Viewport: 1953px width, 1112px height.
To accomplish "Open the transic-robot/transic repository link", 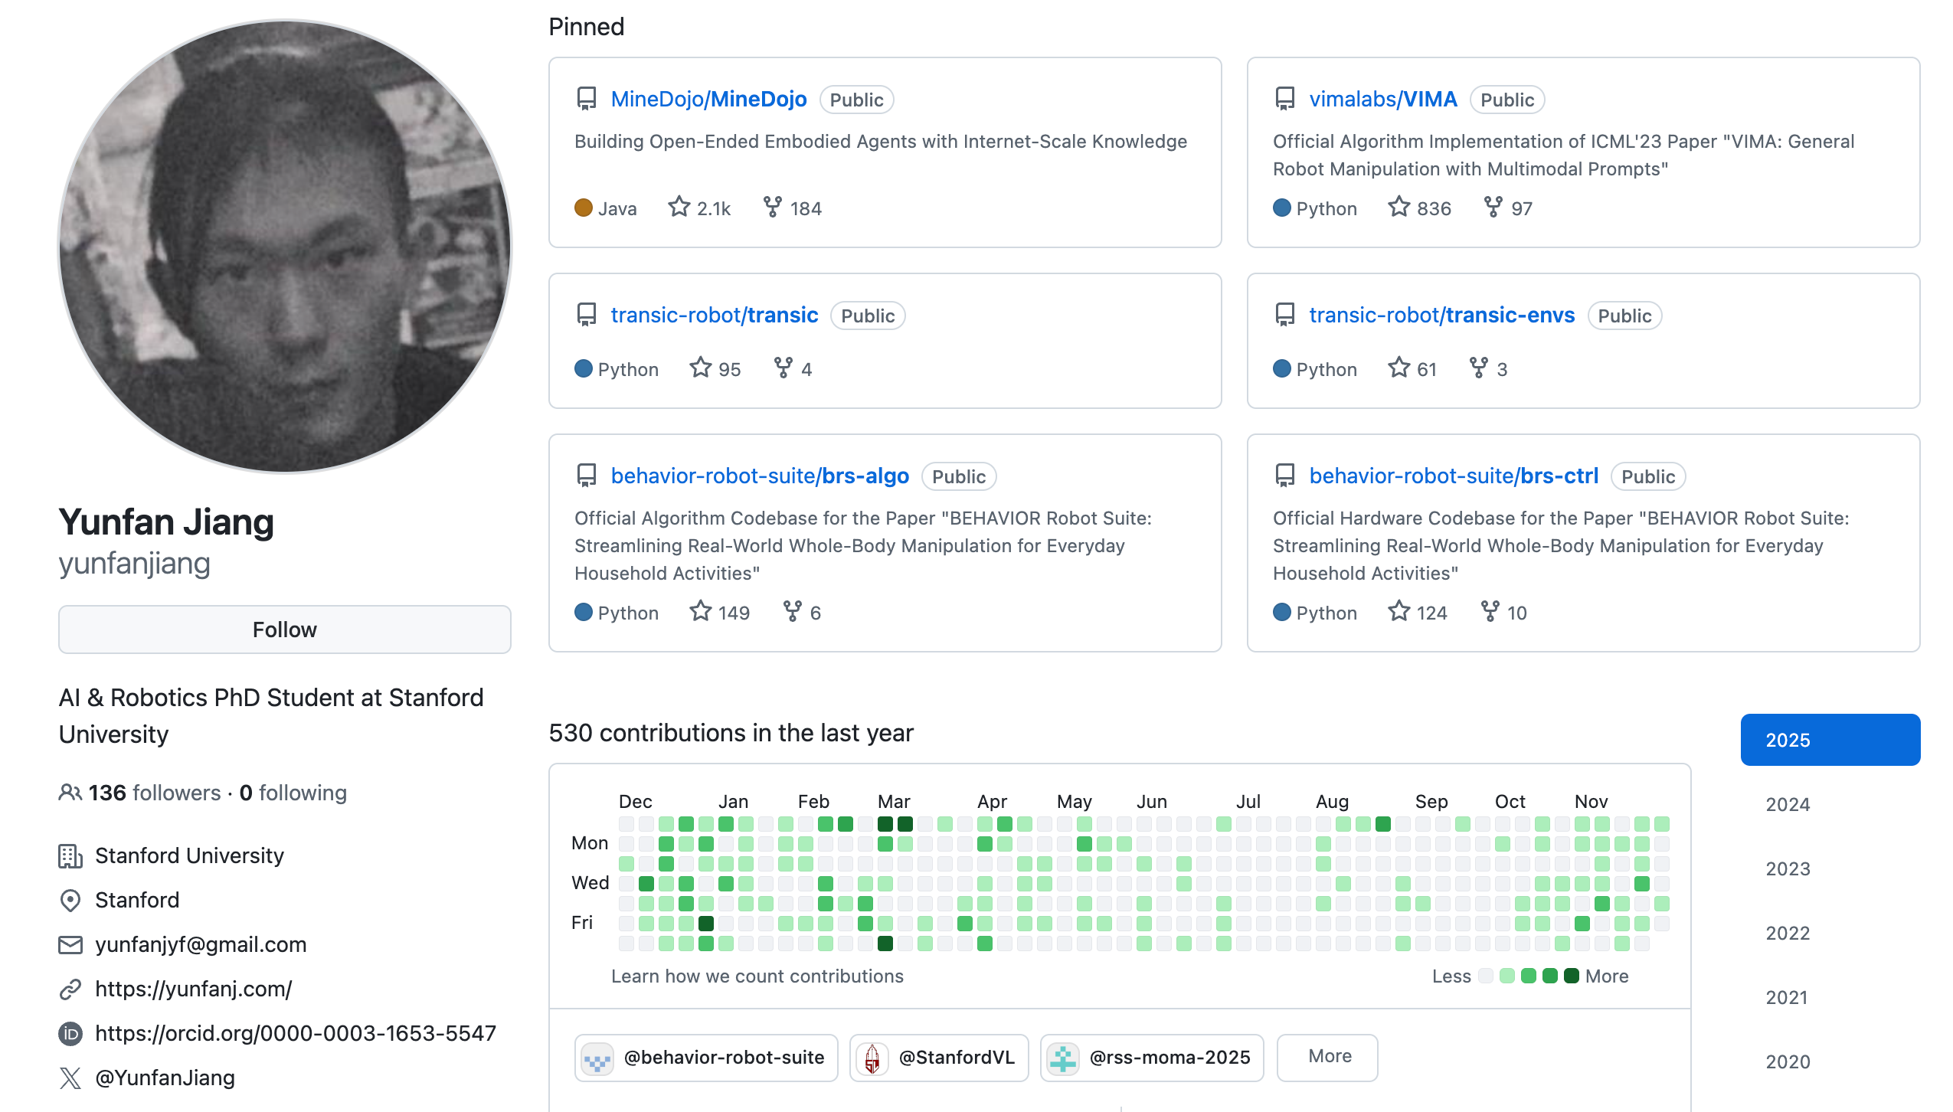I will [x=714, y=316].
